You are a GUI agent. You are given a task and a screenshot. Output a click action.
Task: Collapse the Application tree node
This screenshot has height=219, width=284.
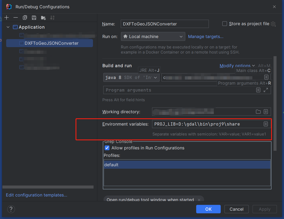(x=8, y=27)
